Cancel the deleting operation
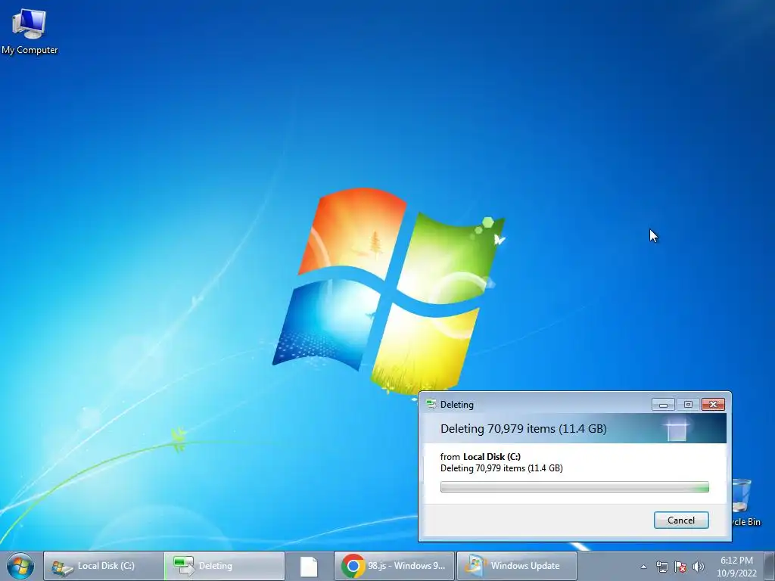775x581 pixels. 681,520
